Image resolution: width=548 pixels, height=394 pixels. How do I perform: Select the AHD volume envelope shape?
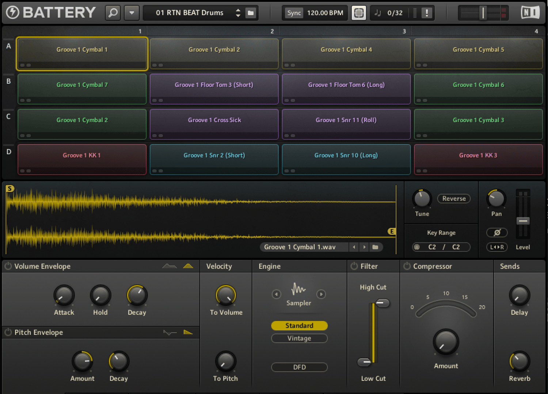[x=188, y=266]
